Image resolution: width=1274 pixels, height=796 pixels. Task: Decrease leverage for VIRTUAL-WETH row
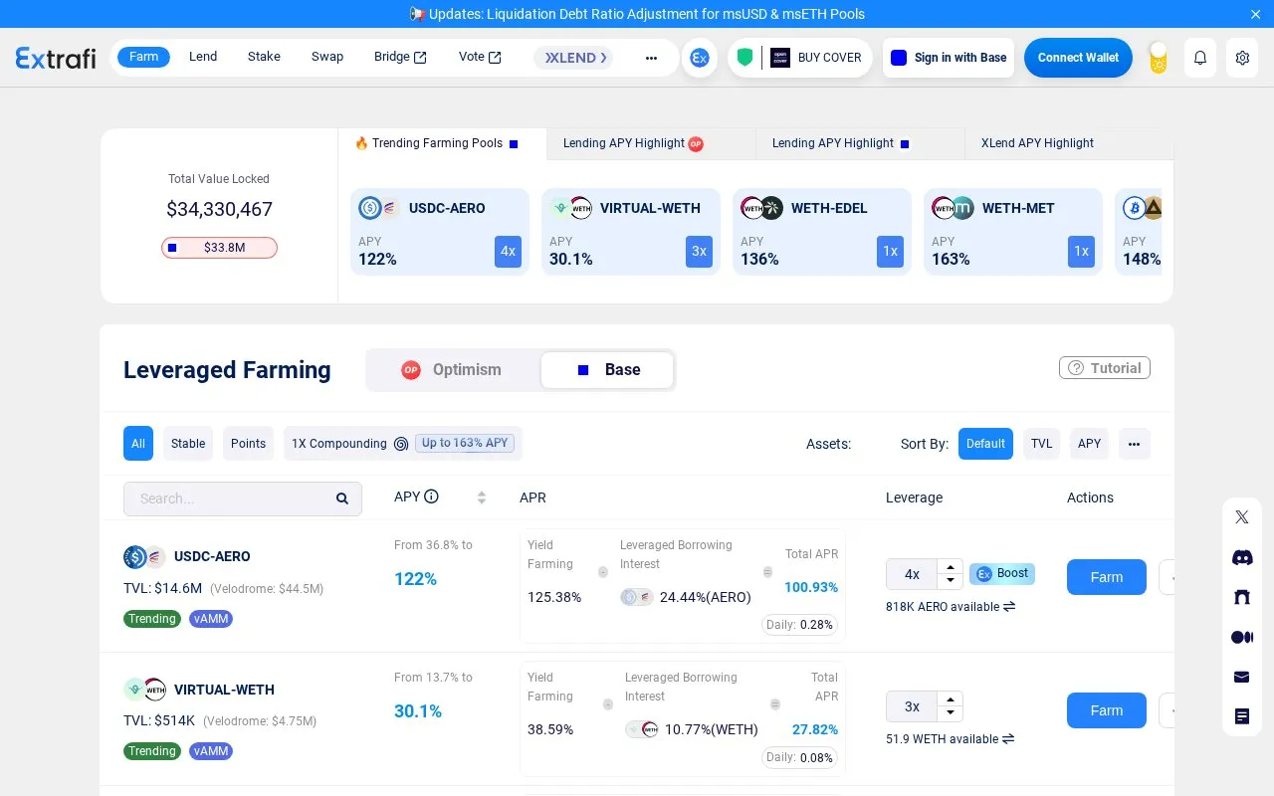tap(951, 713)
